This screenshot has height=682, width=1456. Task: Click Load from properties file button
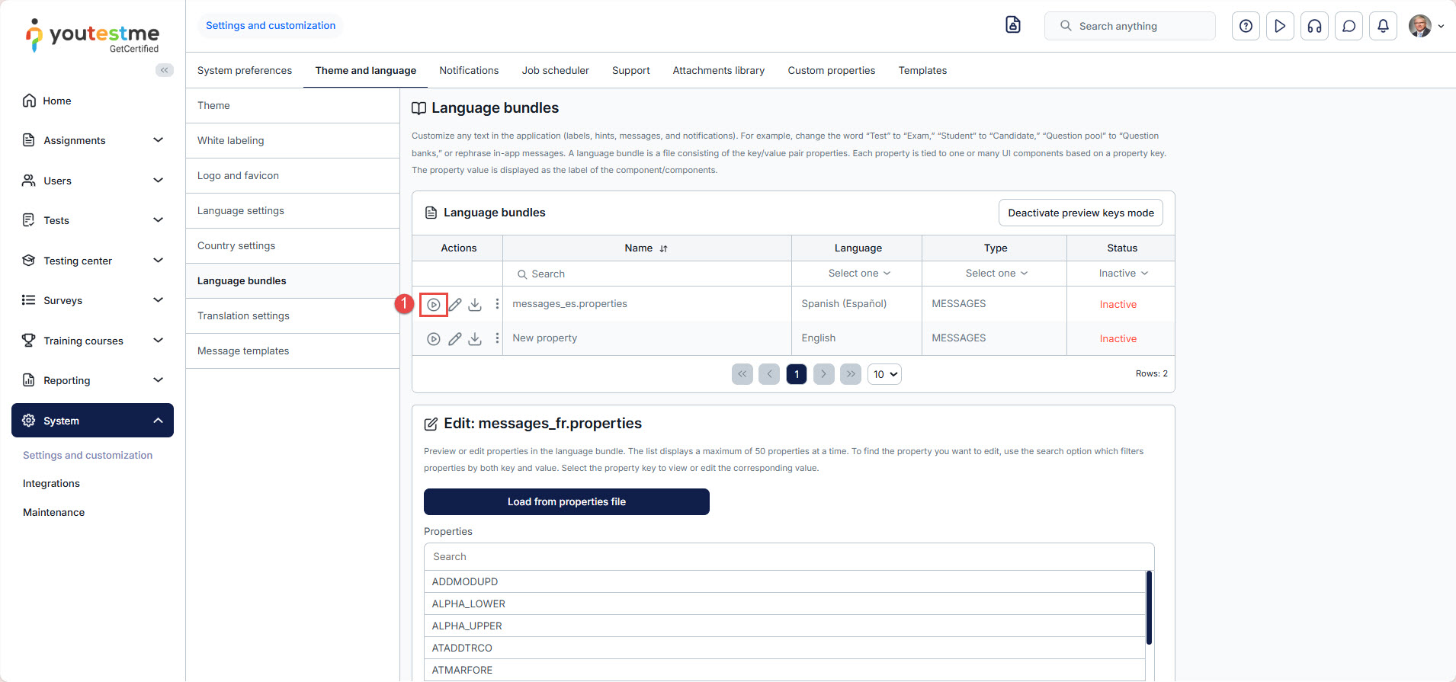(566, 501)
